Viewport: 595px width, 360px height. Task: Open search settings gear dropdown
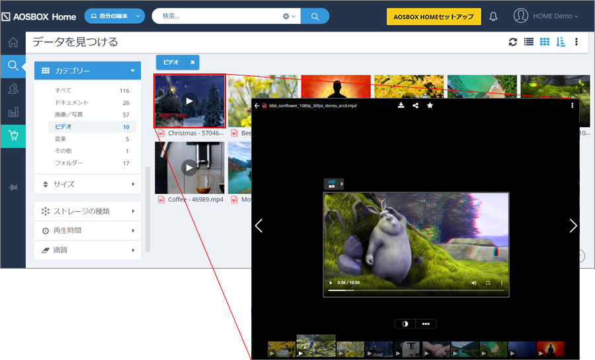pos(289,17)
